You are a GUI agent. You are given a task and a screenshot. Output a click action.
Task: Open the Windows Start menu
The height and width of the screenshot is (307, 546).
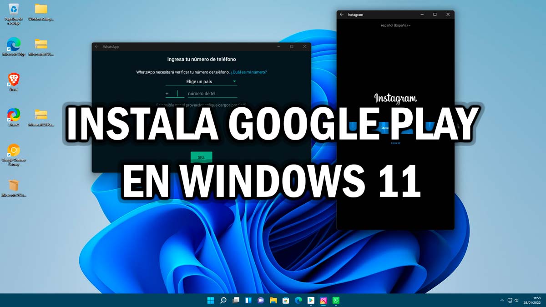211,300
